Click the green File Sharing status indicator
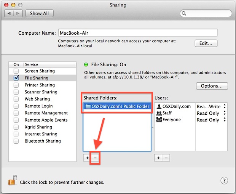The image size is (236, 194). (86, 65)
